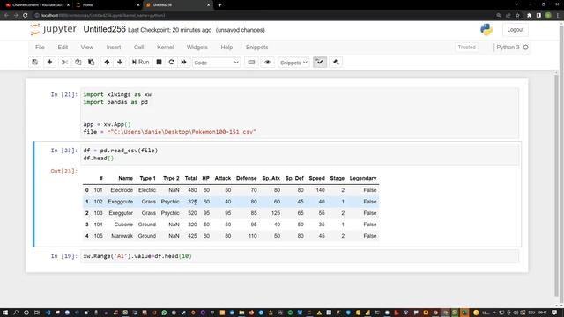The image size is (564, 317).
Task: Open the Edit menu
Action: (63, 47)
